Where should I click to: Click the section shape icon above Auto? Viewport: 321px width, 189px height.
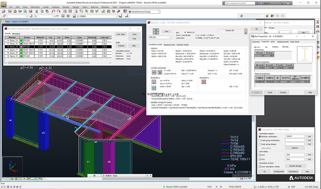(x=156, y=31)
